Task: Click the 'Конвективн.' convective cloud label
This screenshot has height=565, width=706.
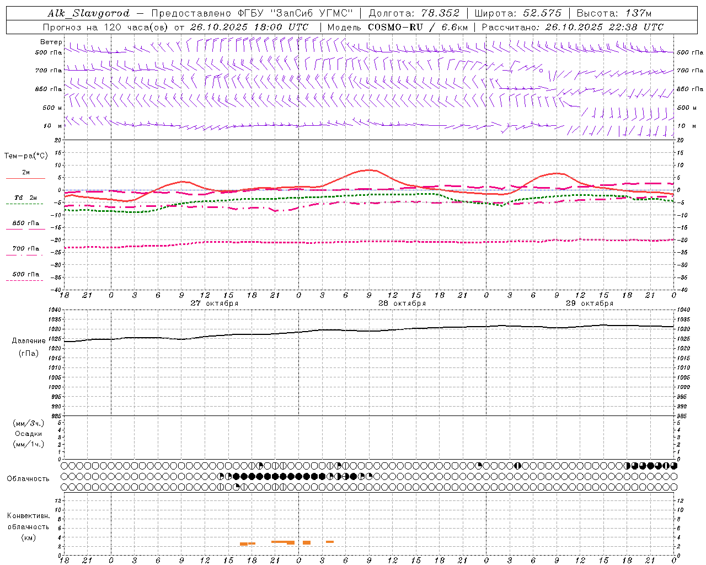Action: 29,516
